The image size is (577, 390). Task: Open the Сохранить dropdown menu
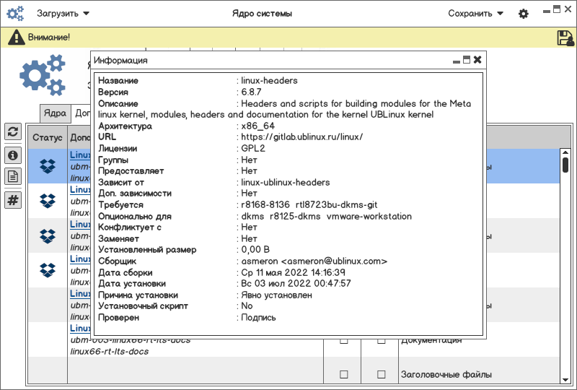[x=475, y=14]
